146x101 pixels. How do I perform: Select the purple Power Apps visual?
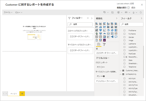point(104,40)
